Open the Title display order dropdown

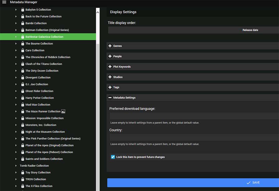pos(193,30)
